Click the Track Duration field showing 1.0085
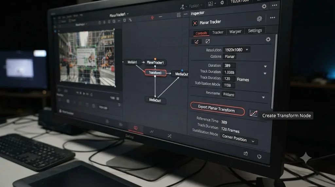The width and height of the screenshot is (335, 187). pyautogui.click(x=229, y=72)
